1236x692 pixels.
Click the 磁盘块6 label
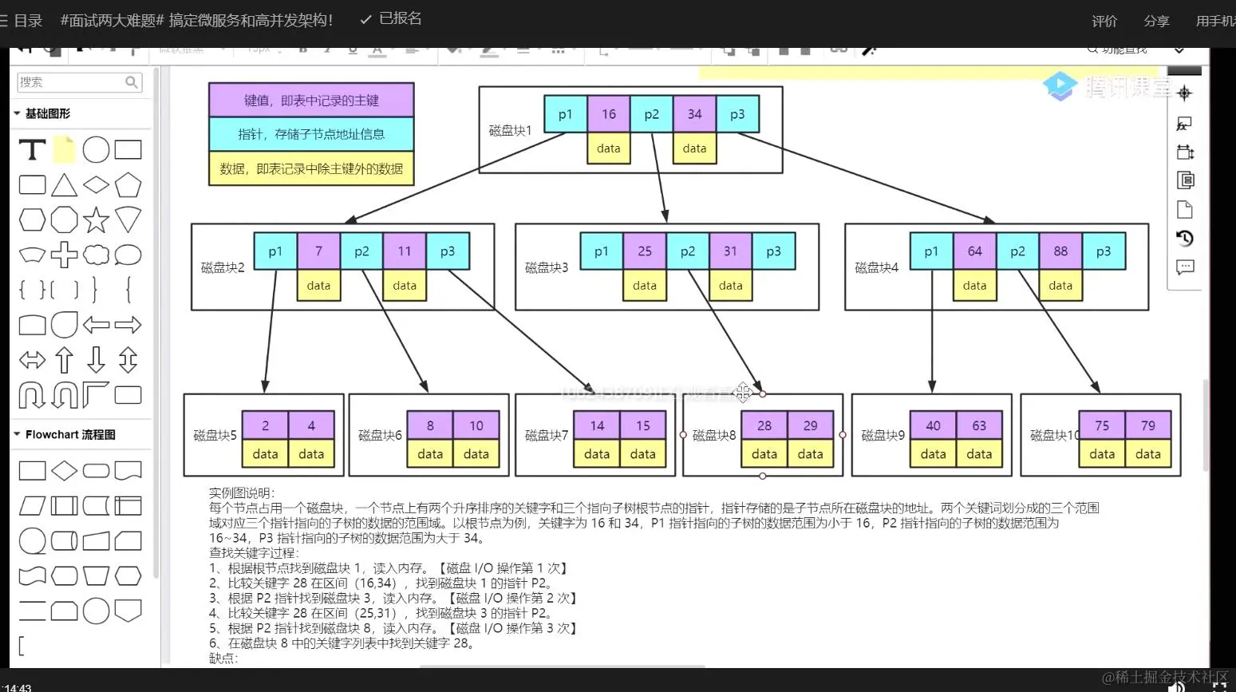pyautogui.click(x=380, y=435)
